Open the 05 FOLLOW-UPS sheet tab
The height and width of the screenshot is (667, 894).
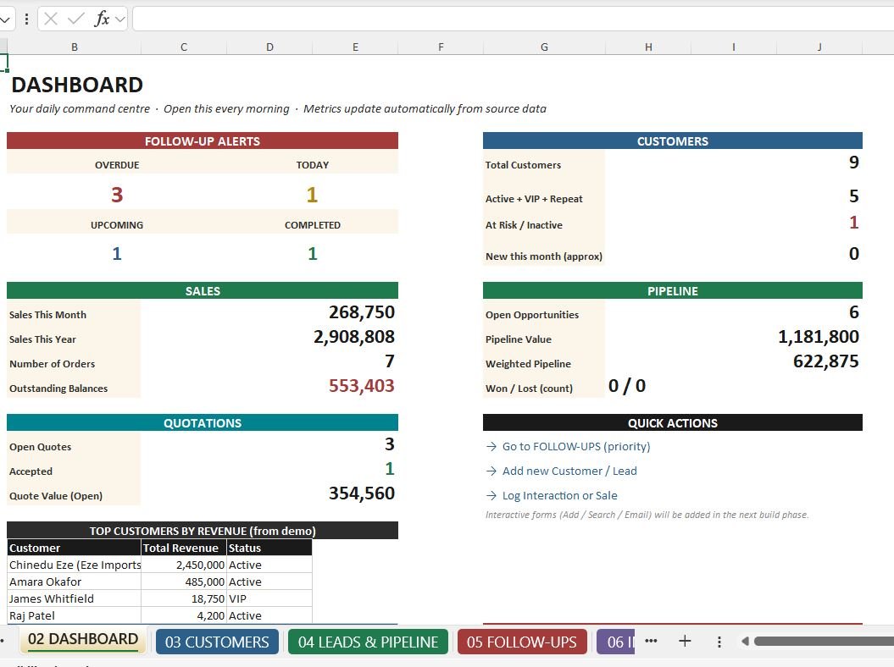click(522, 642)
